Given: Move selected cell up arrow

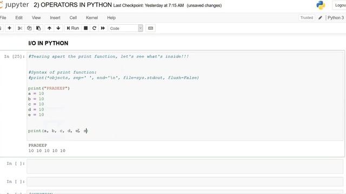Looking at the screenshot, I should coord(49,28).
